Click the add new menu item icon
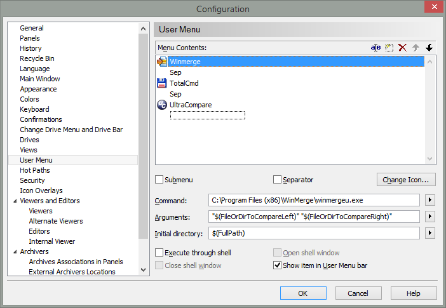 389,48
